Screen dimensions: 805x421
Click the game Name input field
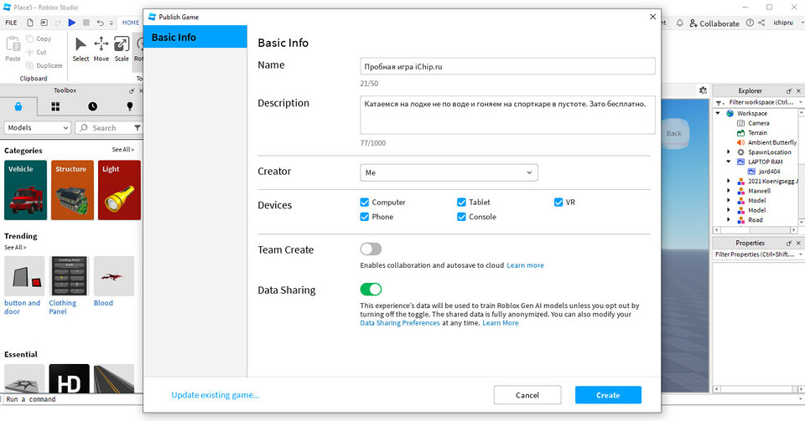(x=507, y=66)
